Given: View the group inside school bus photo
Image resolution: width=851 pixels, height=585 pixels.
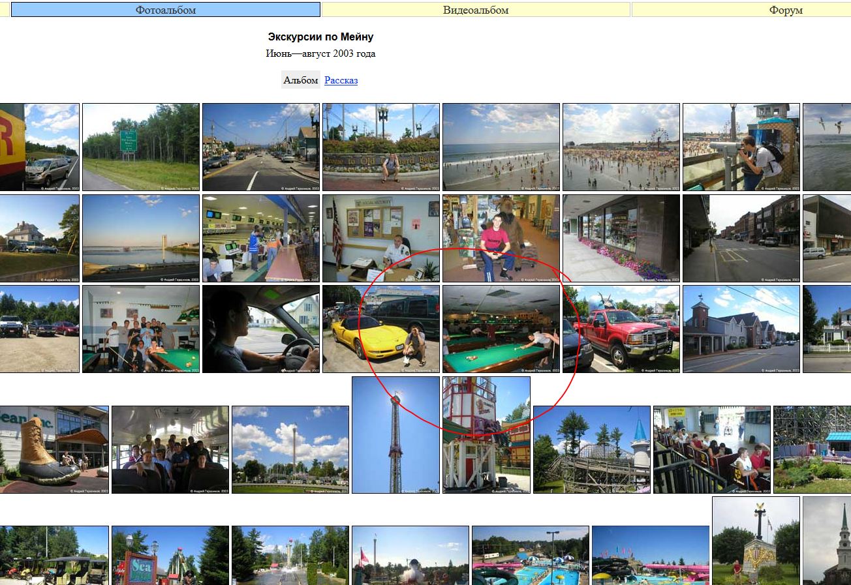Looking at the screenshot, I should point(170,449).
